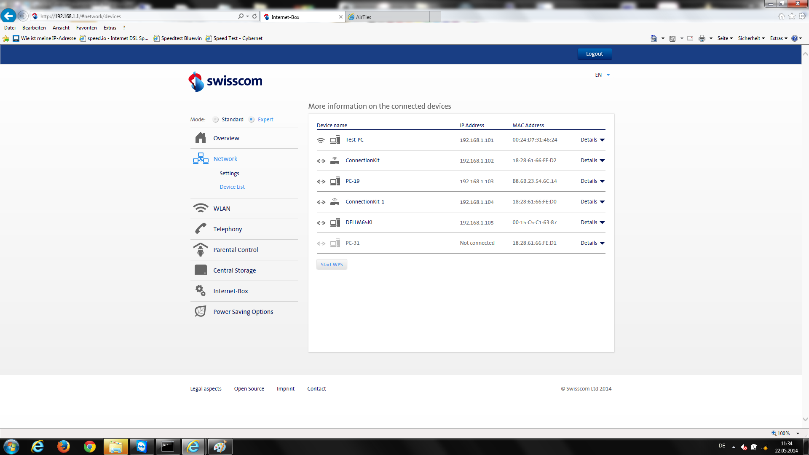Select the Expert mode radio button
The image size is (809, 455).
click(x=252, y=120)
